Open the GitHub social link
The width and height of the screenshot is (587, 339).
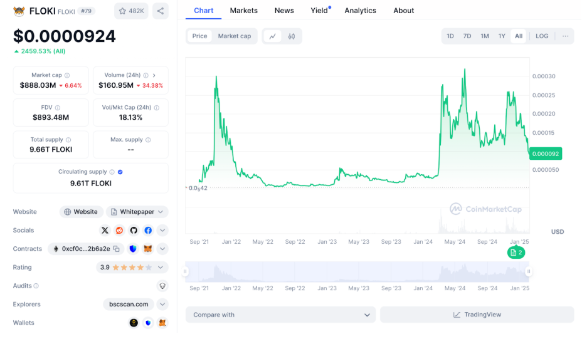[x=134, y=231]
